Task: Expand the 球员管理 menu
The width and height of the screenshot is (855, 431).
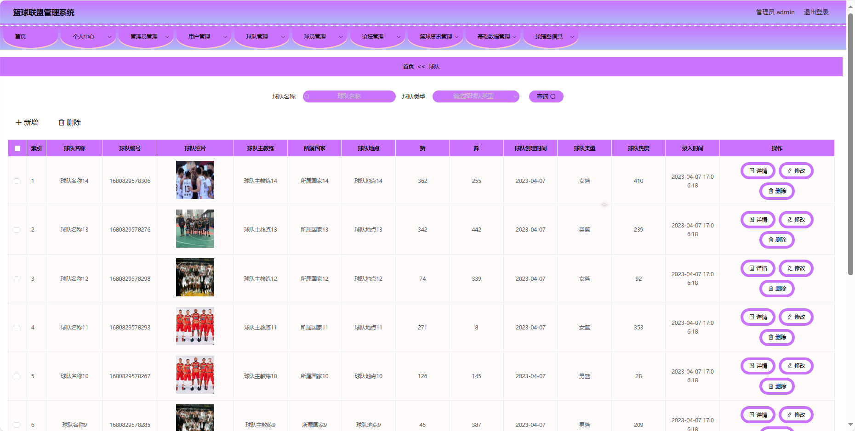Action: [319, 37]
